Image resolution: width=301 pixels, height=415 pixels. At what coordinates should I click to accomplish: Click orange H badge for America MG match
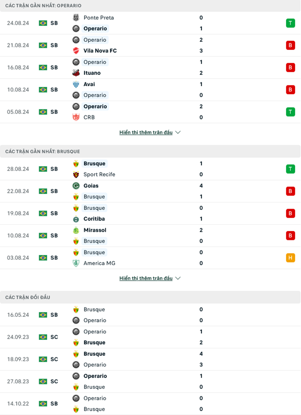tap(290, 258)
